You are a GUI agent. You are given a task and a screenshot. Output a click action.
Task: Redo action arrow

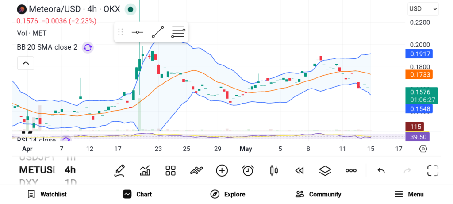coord(407,171)
